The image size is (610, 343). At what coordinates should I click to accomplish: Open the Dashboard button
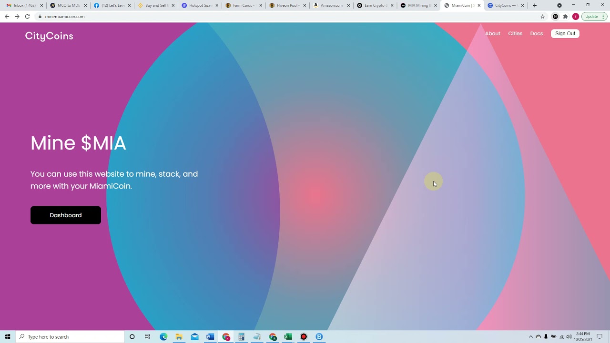tap(66, 215)
